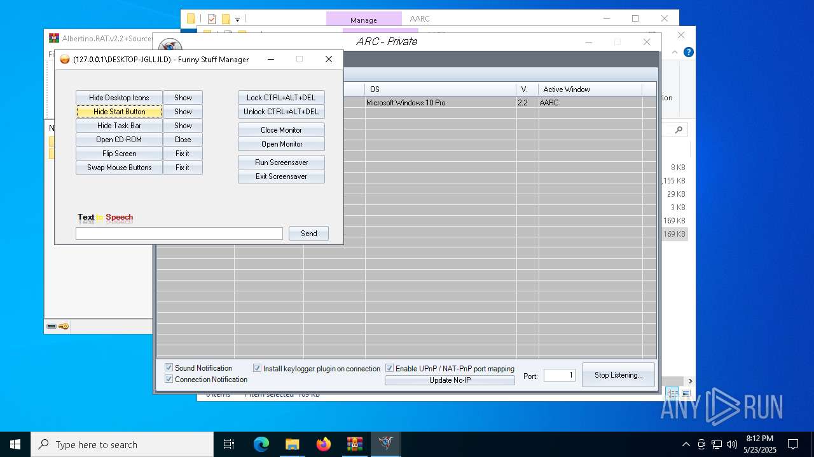Click the File Explorer search magnifier icon
Screen dimensions: 814x457
click(679, 129)
